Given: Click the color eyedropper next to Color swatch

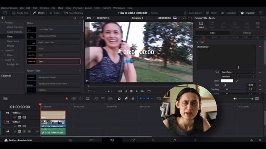Looking at the screenshot, I should (237, 81).
